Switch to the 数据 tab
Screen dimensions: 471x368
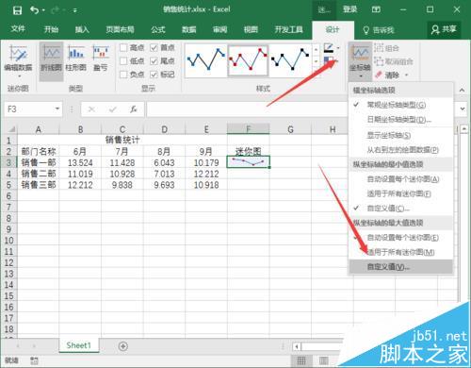189,29
